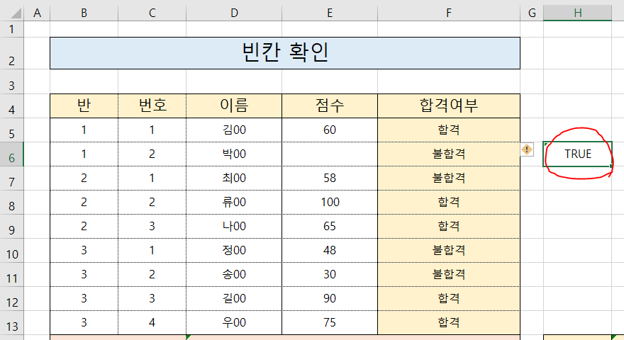Click the name cell '김00'
This screenshot has width=624, height=340.
pos(234,130)
